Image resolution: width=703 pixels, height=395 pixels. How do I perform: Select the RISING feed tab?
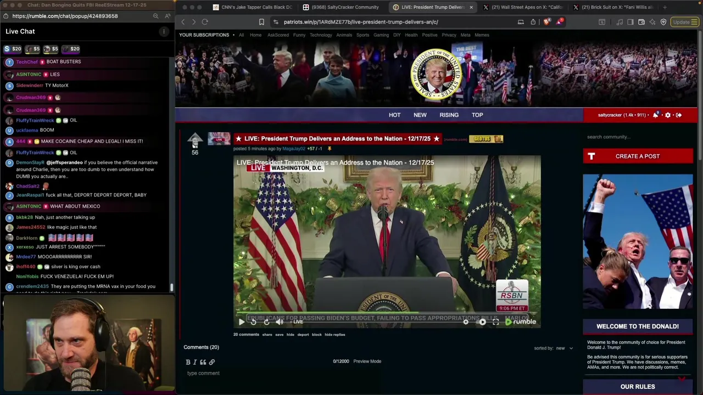(449, 115)
